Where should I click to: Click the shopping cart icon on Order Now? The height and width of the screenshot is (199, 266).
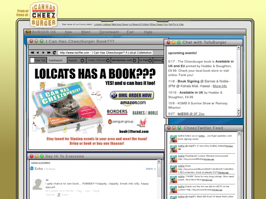[x=114, y=95]
